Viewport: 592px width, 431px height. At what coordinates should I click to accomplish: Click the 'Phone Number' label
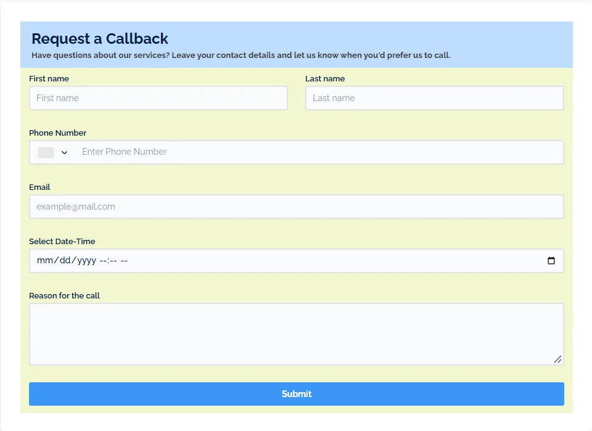pos(57,133)
